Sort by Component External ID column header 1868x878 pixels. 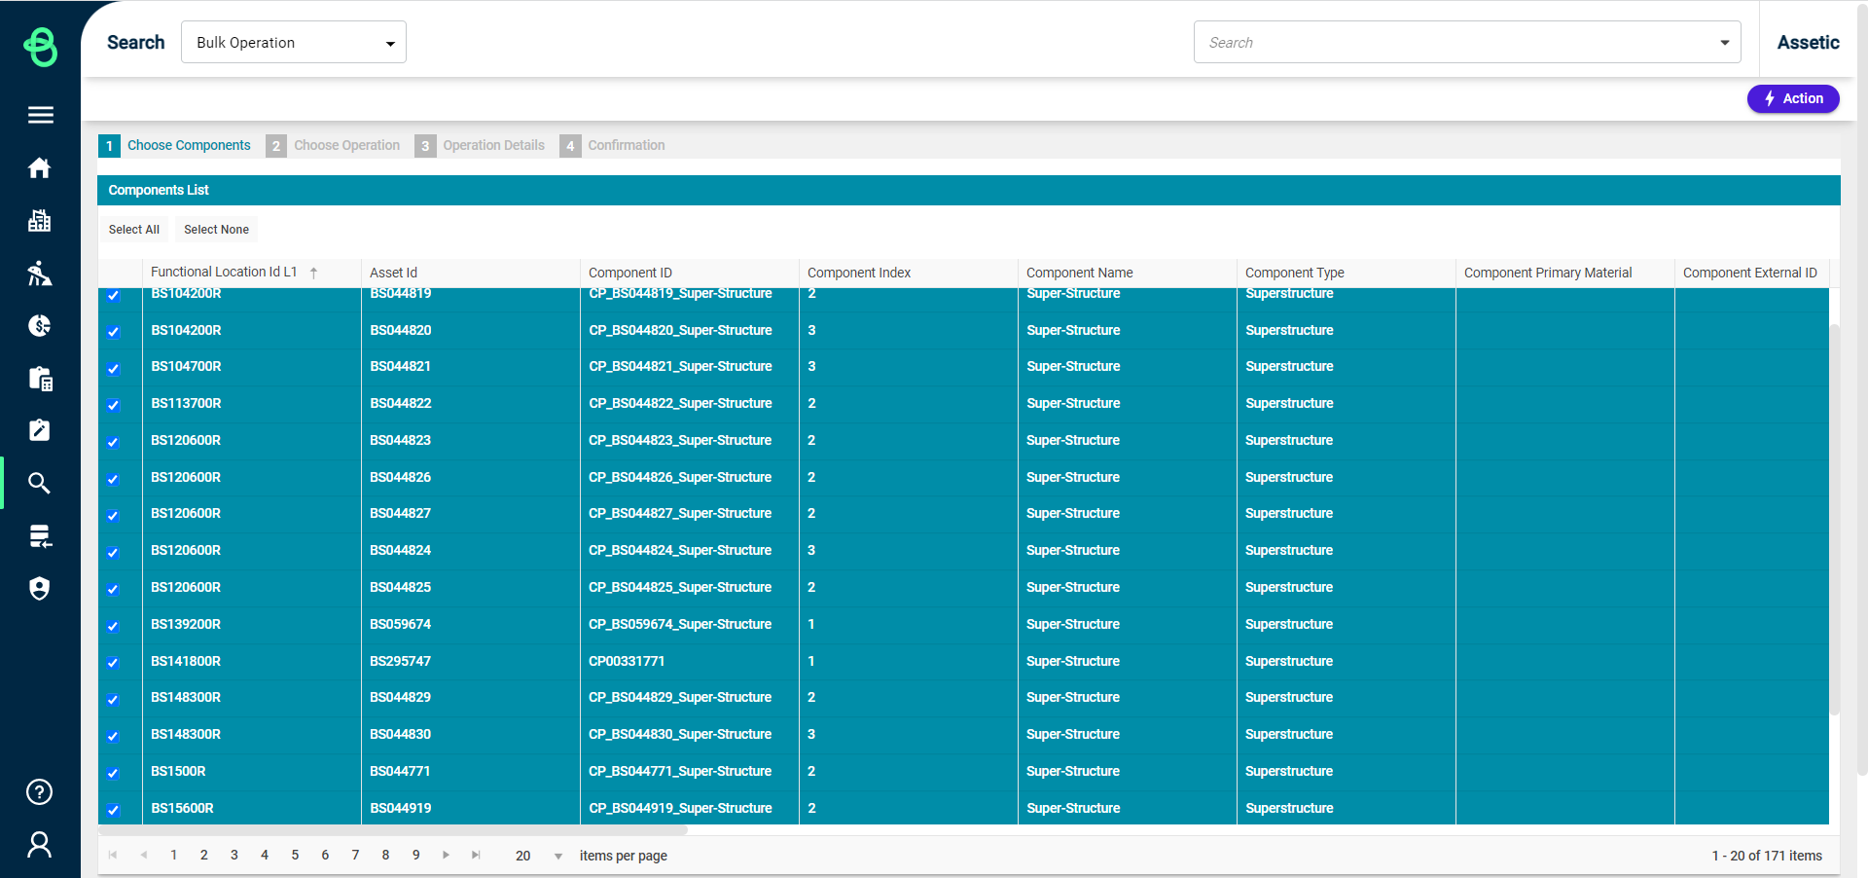1750,273
